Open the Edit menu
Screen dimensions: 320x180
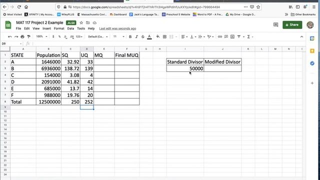tap(26, 28)
